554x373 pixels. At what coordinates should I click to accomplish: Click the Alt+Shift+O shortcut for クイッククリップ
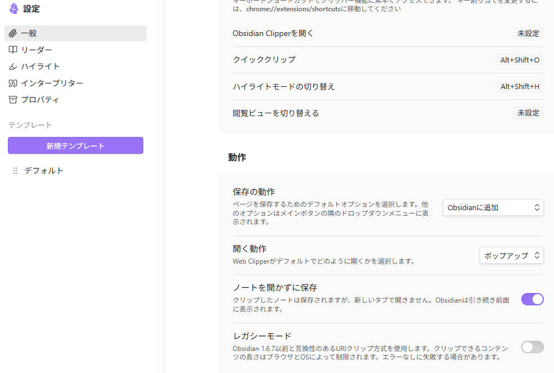(x=520, y=60)
